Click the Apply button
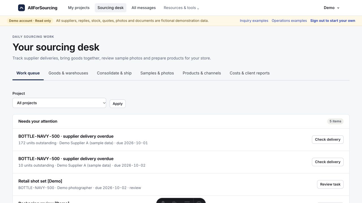The image size is (362, 203). [x=118, y=103]
